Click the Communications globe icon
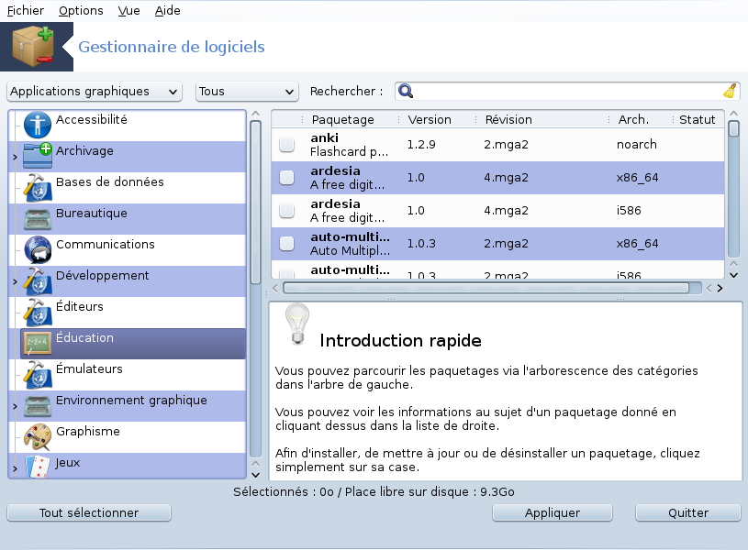The width and height of the screenshot is (748, 550). click(x=38, y=249)
